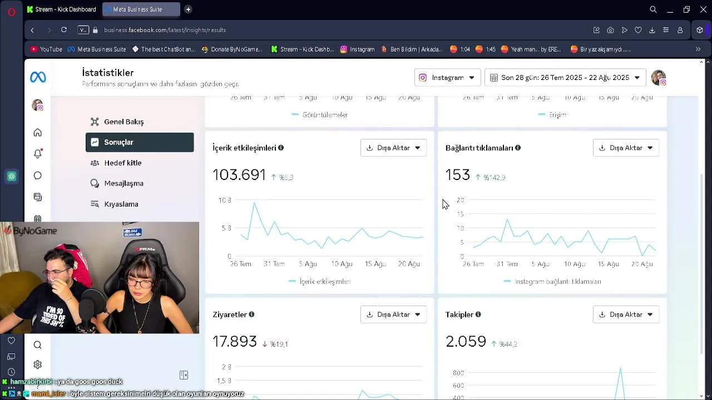Export İçerik etkileşimleri with Dışa Aktar
Viewport: 712px width, 400px height.
click(x=393, y=148)
